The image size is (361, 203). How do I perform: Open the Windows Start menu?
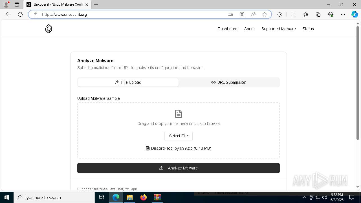[7, 197]
